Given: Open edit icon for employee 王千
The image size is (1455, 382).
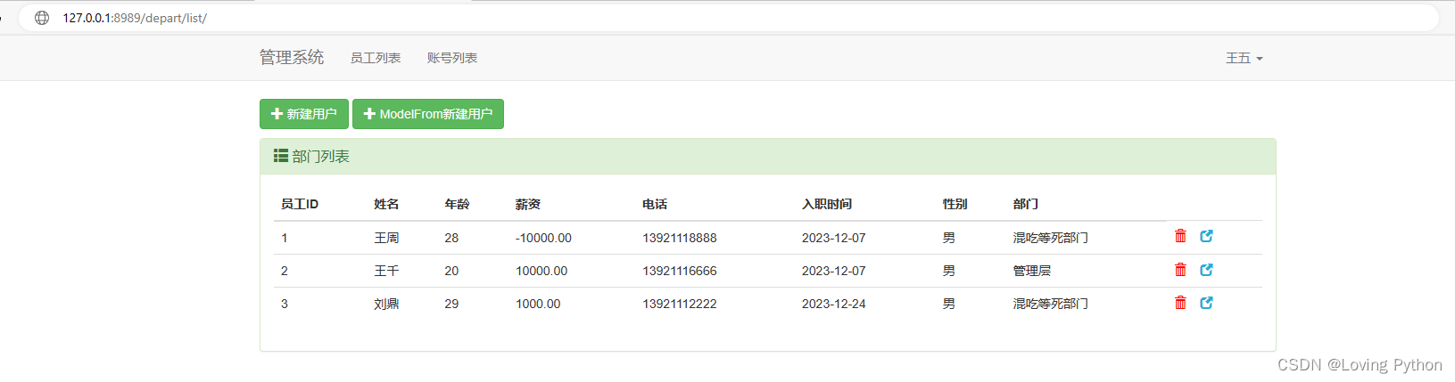Looking at the screenshot, I should point(1206,270).
